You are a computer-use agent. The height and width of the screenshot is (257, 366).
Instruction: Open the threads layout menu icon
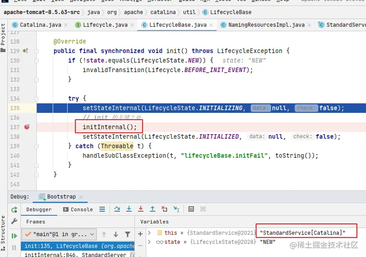click(102, 209)
